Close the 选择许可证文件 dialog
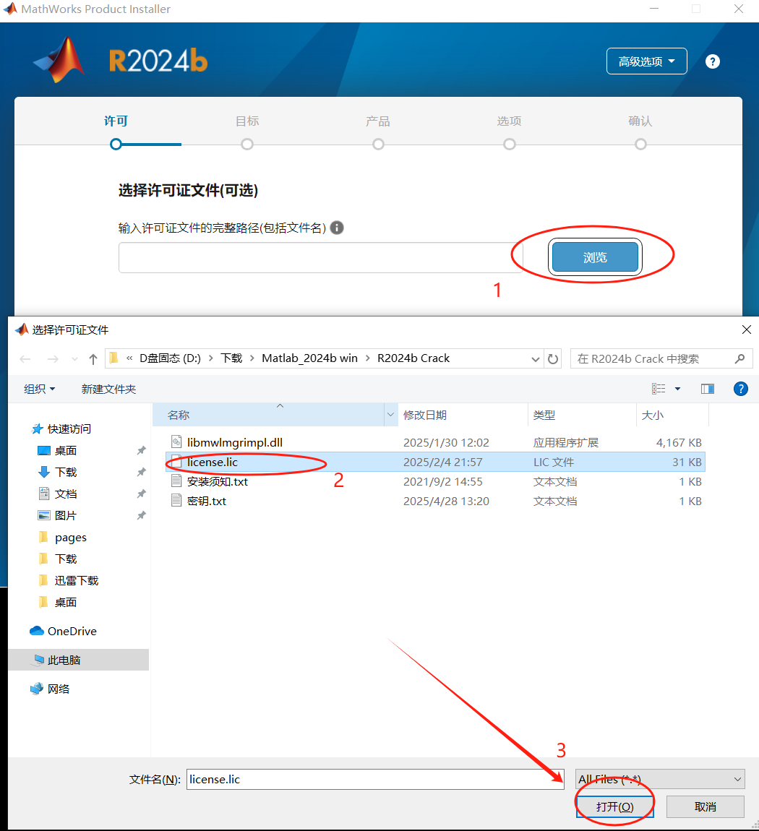This screenshot has height=831, width=759. click(746, 330)
